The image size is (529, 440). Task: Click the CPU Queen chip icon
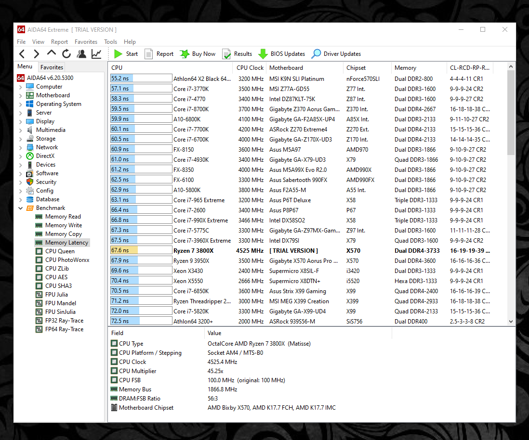tap(39, 251)
